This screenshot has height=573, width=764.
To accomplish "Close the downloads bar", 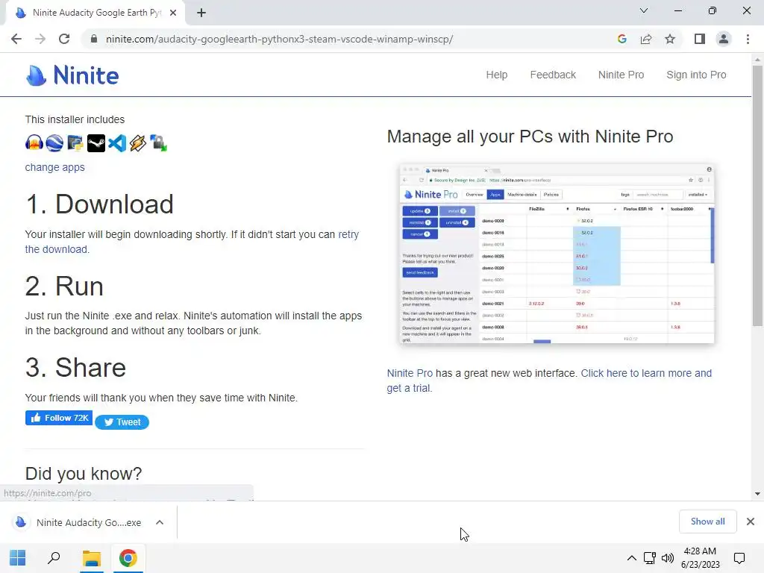I will pyautogui.click(x=751, y=522).
